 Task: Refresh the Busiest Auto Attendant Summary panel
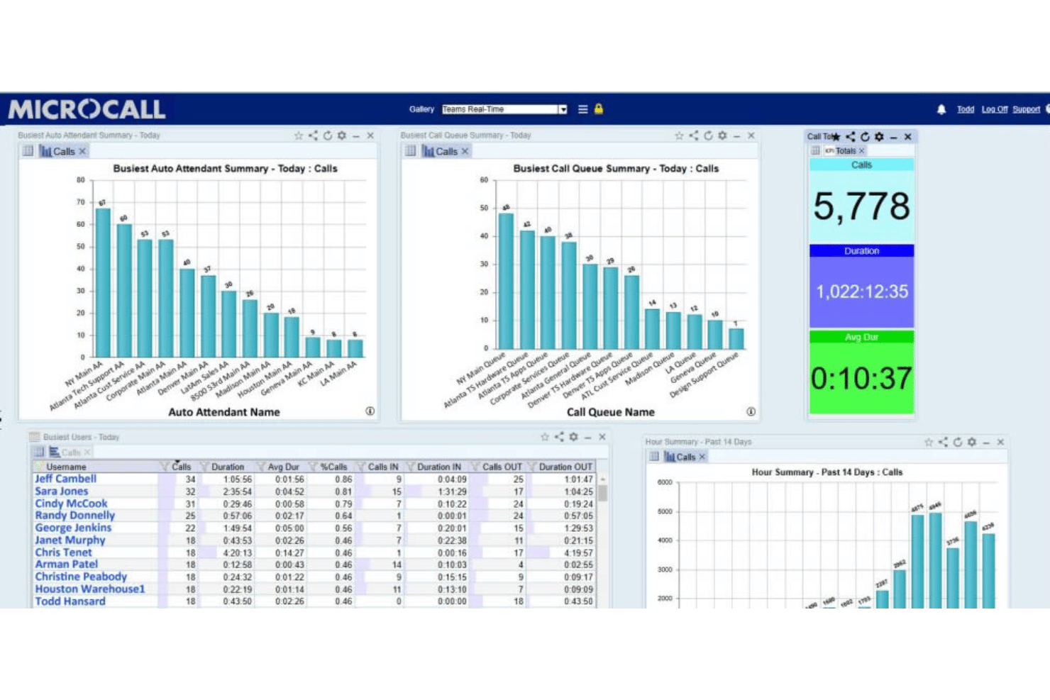pos(328,135)
